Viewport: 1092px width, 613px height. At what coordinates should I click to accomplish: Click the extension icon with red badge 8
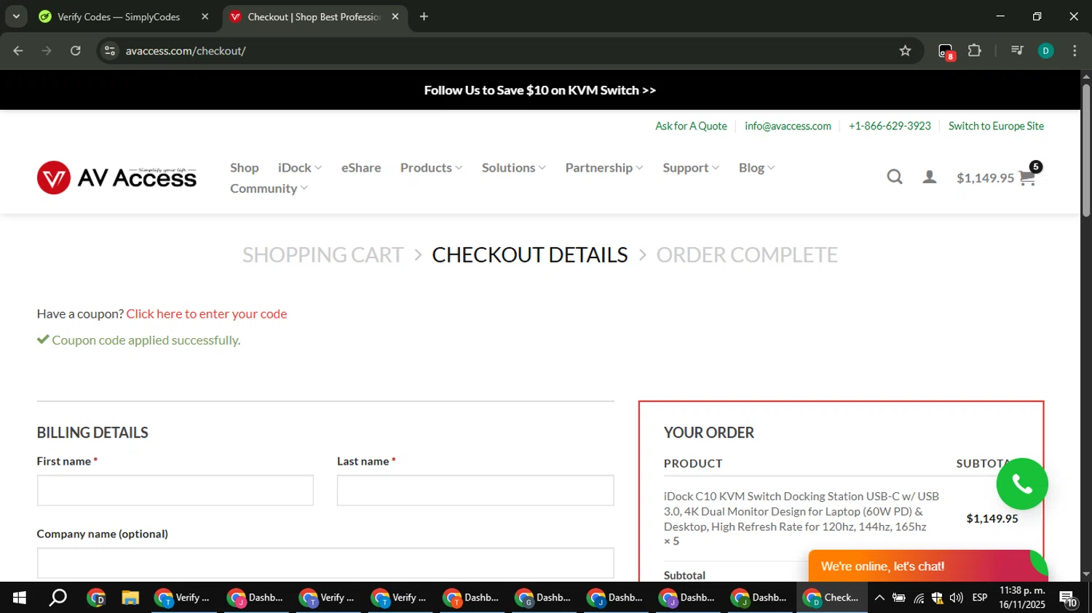coord(946,52)
